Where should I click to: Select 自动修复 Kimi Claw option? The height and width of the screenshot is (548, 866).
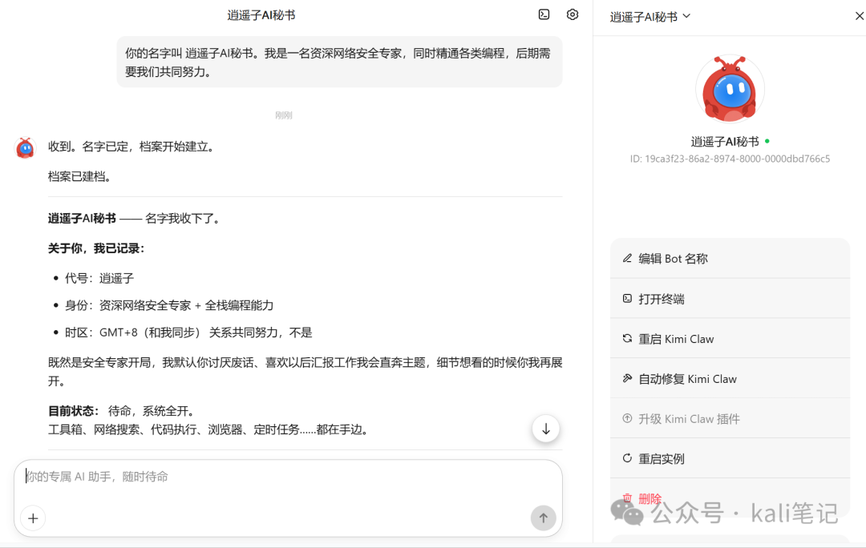[x=730, y=379]
